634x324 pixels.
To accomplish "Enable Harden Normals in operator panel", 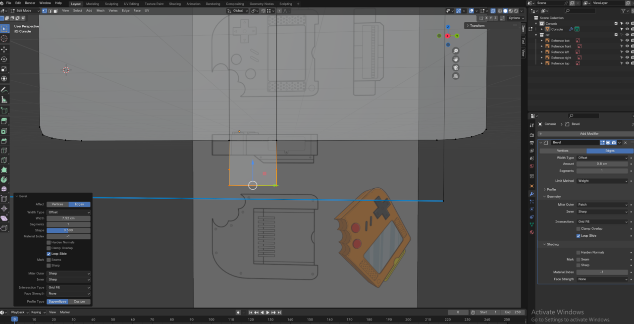I will [49, 242].
